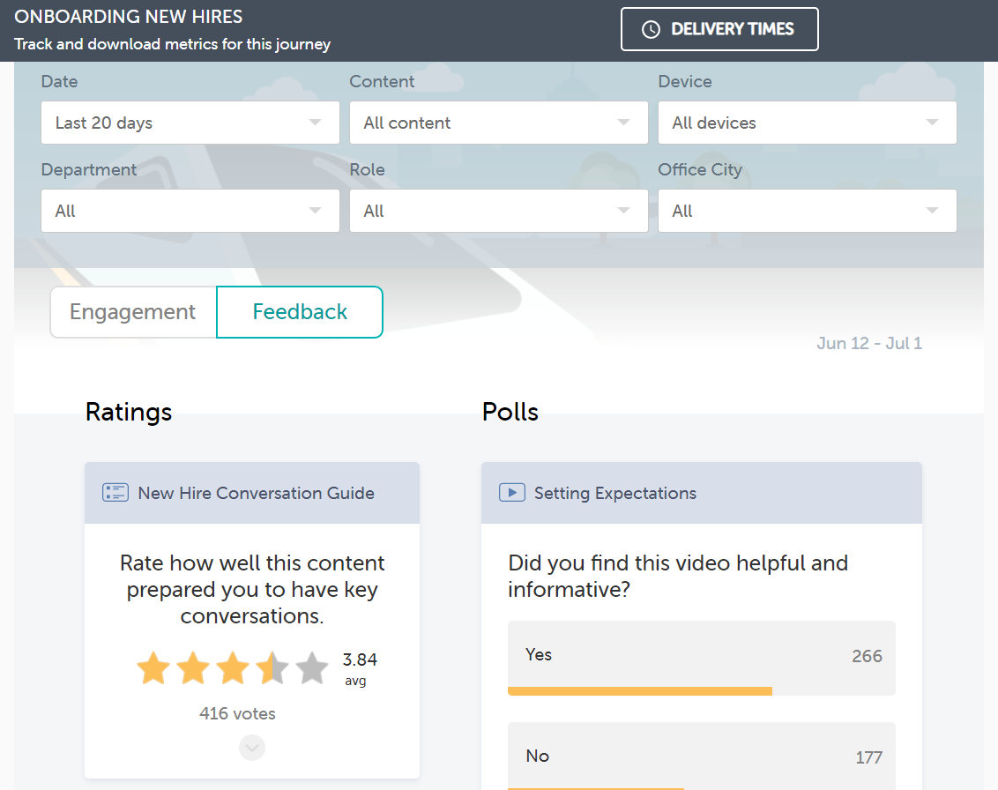Viewport: 998px width, 790px height.
Task: Select the fourth rating star
Action: pos(272,667)
